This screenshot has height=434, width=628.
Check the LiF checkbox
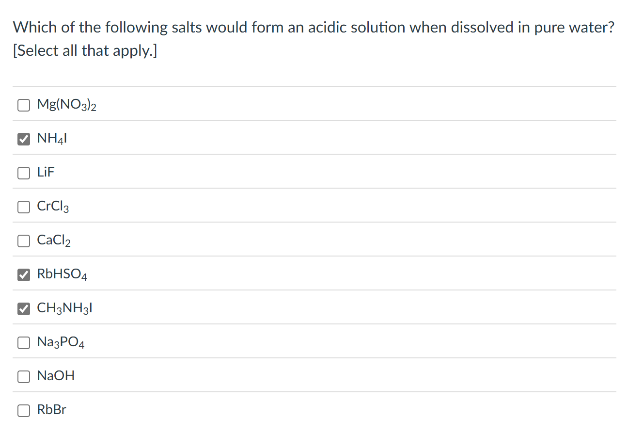click(x=24, y=173)
